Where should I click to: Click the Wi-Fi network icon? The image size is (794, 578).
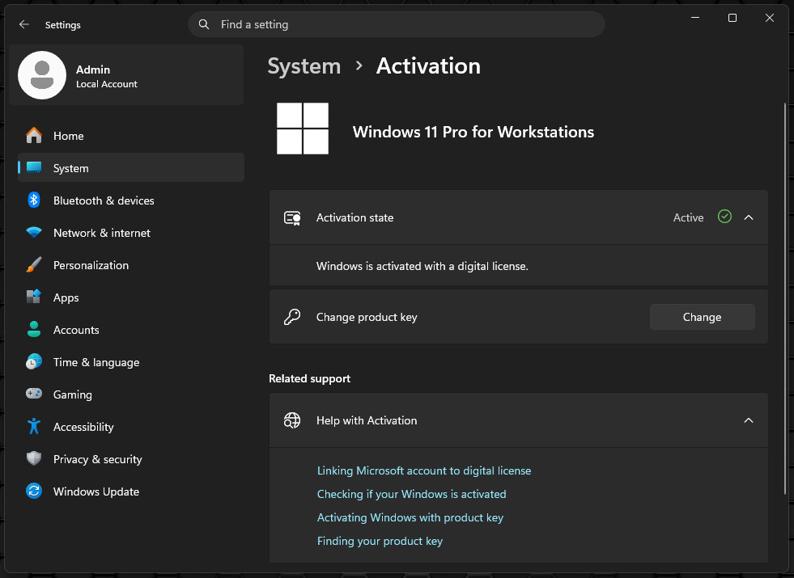(34, 233)
